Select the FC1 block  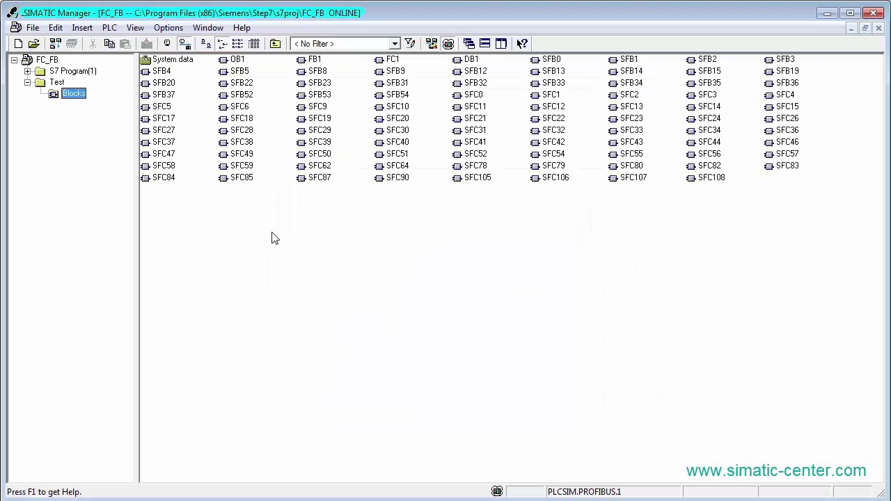(387, 59)
